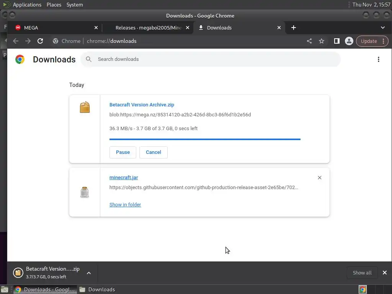Screen dimensions: 392x294
Task: Click the Betacraft item in the download shelf
Action: pyautogui.click(x=46, y=273)
